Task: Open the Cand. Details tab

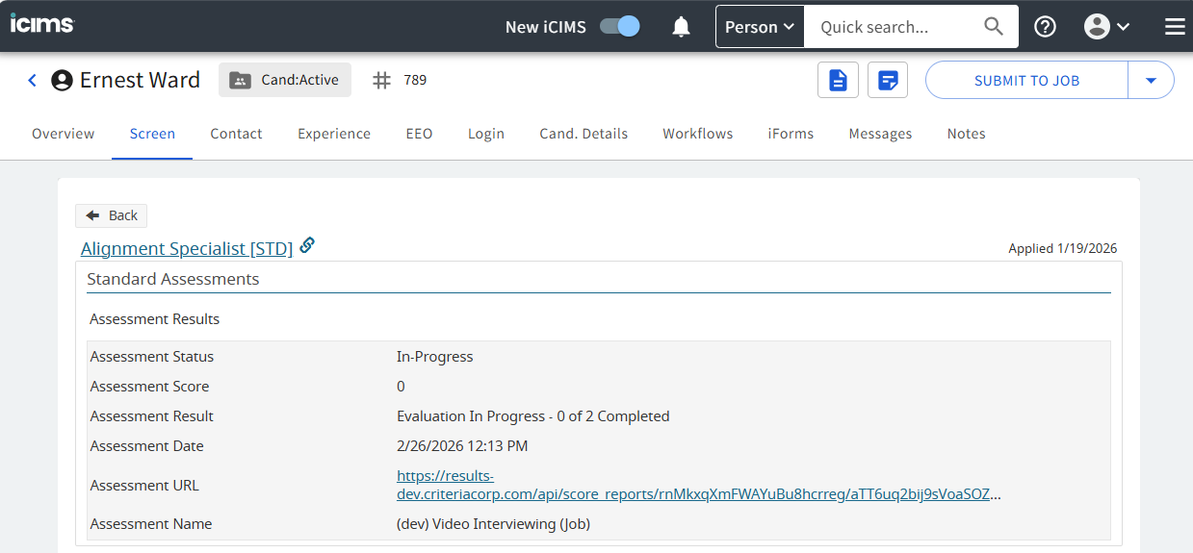Action: (584, 134)
